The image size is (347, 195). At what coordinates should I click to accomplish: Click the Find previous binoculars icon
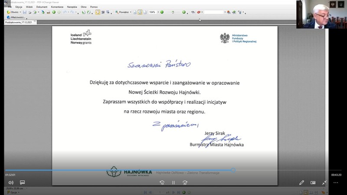[229, 12]
